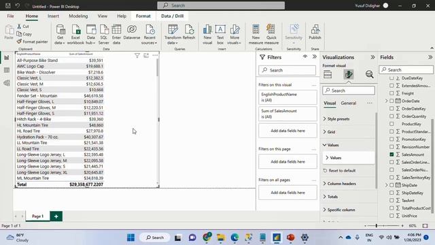Create a Quick measure

pos(271,34)
